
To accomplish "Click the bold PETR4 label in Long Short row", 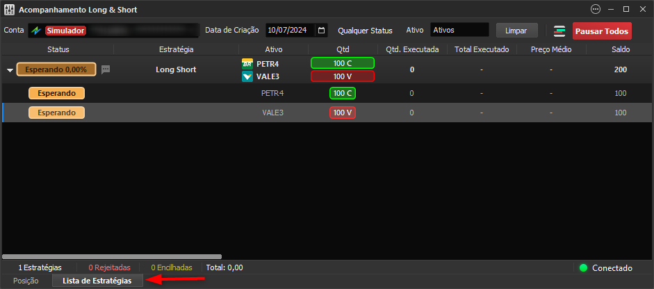I will click(268, 64).
